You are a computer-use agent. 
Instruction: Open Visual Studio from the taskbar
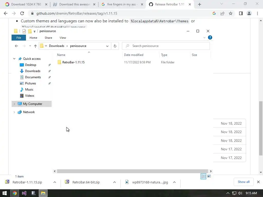(x=24, y=193)
